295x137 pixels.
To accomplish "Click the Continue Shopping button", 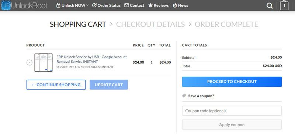I will coord(56,85).
